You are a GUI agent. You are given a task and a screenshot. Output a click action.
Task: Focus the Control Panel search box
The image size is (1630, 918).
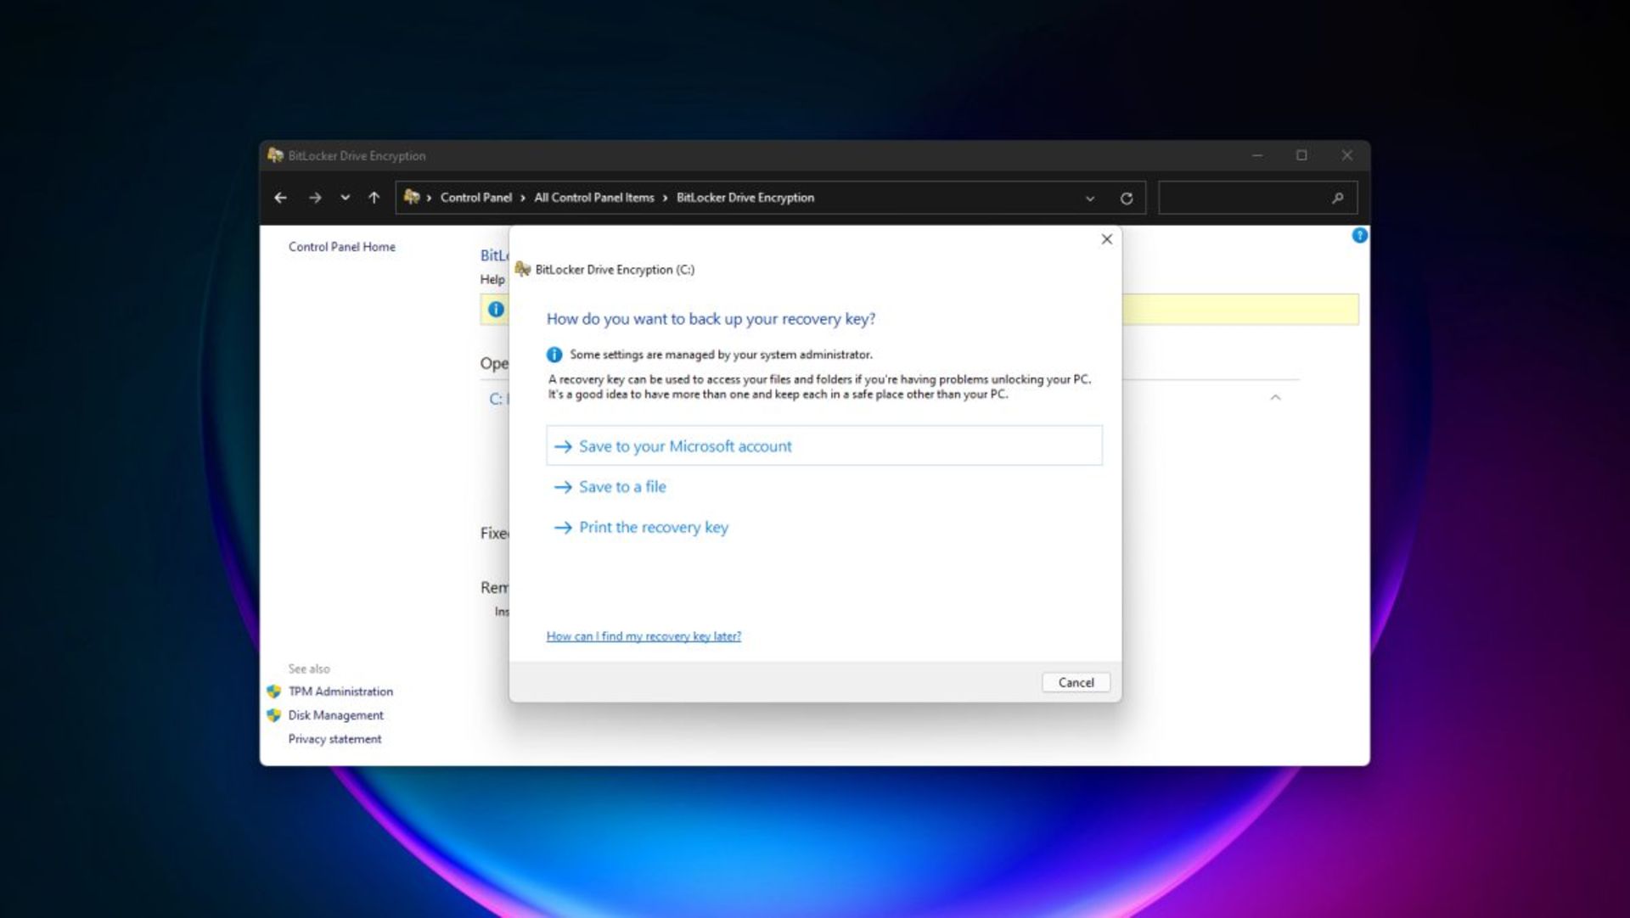pos(1257,198)
